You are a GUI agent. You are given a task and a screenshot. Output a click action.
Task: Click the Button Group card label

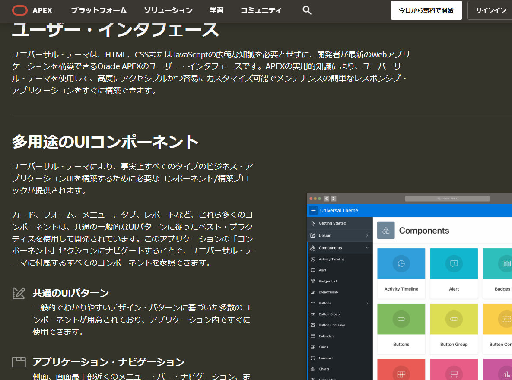(x=454, y=345)
